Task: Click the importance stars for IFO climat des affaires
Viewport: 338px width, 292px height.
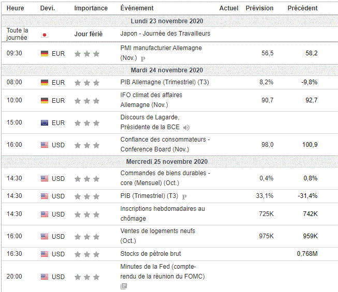Action: coord(86,101)
